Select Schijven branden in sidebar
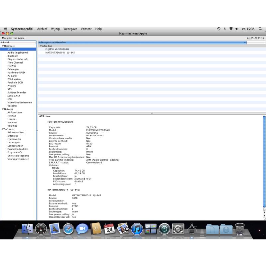Screen dimensions: 266x266 tap(17, 93)
